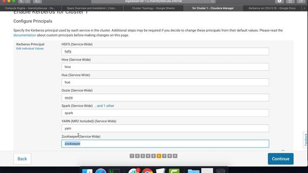Open the Safari share icon
This screenshot has width=308, height=173.
290,1
